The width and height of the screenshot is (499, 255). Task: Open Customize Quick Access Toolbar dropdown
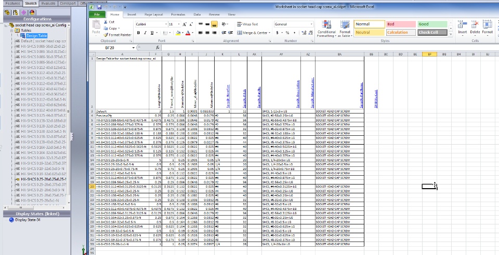click(x=125, y=7)
